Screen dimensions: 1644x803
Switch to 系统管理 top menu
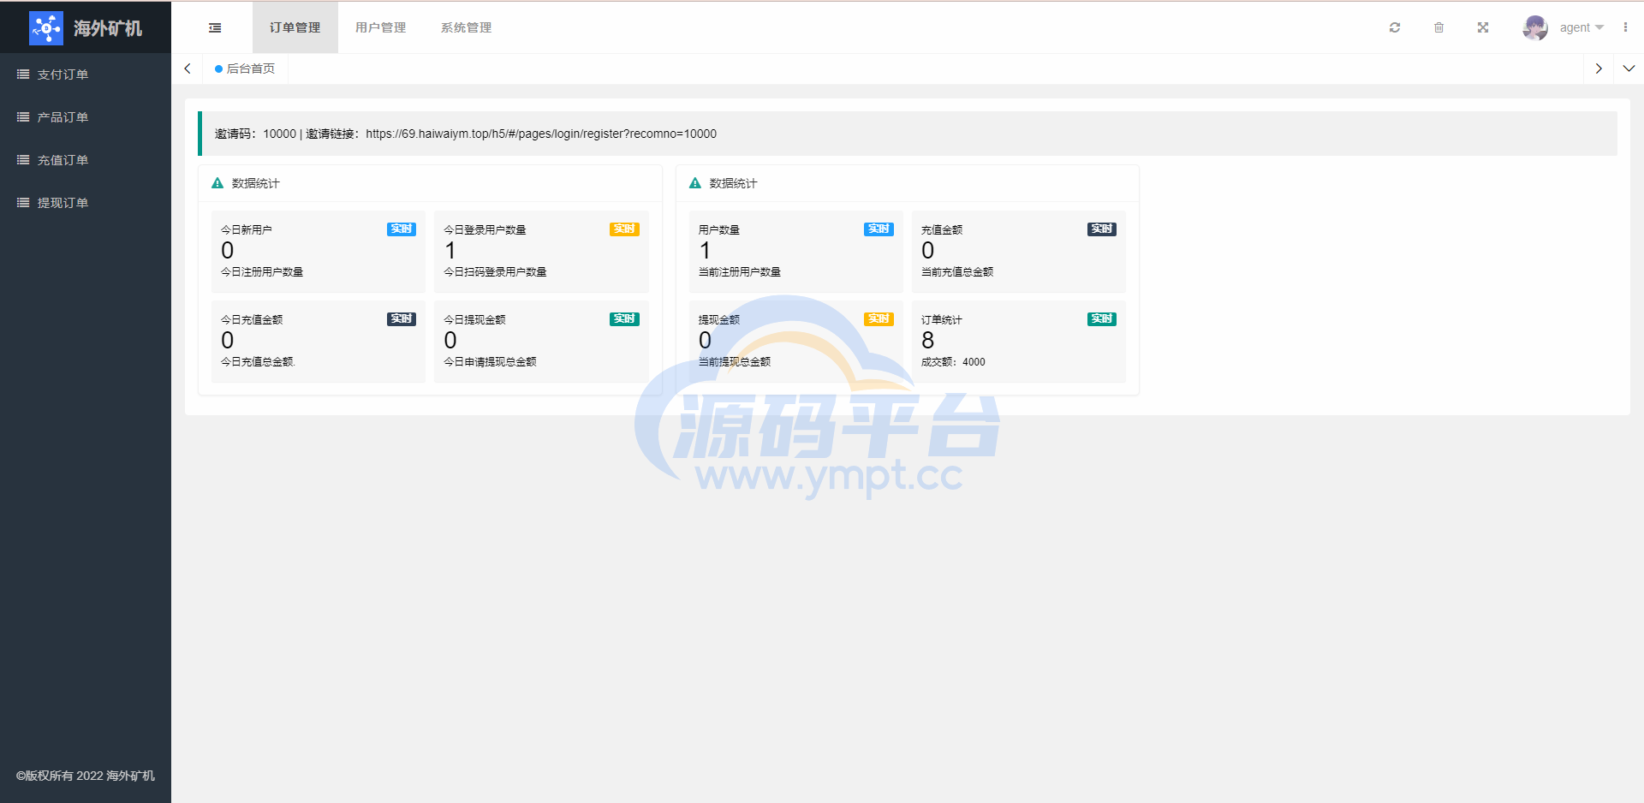point(467,27)
